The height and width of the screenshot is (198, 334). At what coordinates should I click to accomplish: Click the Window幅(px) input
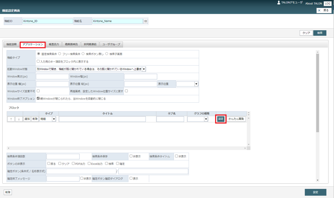[x=141, y=77]
